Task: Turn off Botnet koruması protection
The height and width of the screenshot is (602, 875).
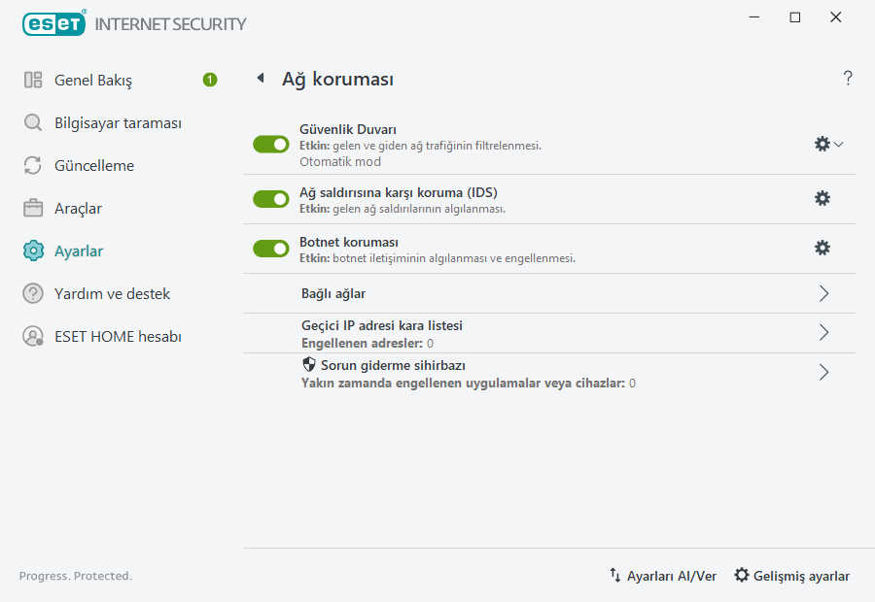Action: pos(270,248)
